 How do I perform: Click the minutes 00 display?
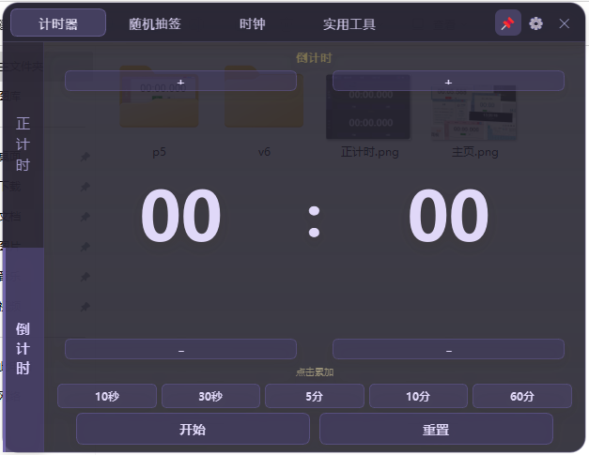(x=181, y=216)
